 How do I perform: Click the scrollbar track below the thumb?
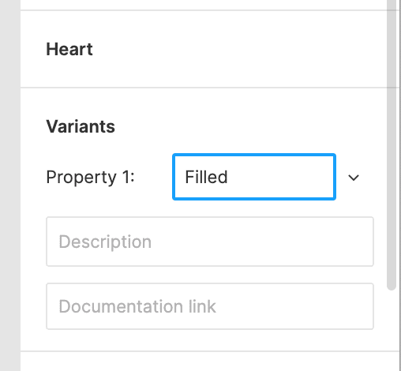point(392,329)
